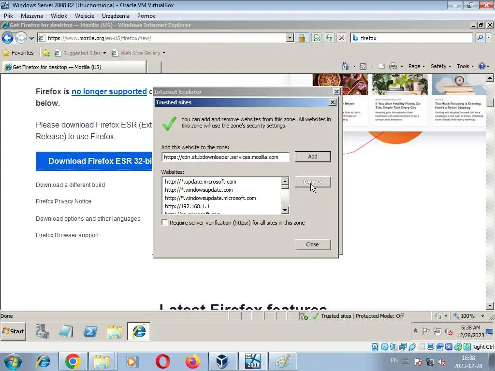This screenshot has height=371, width=495.
Task: Click Download Firefox ESR 32-bit button
Action: [x=94, y=161]
